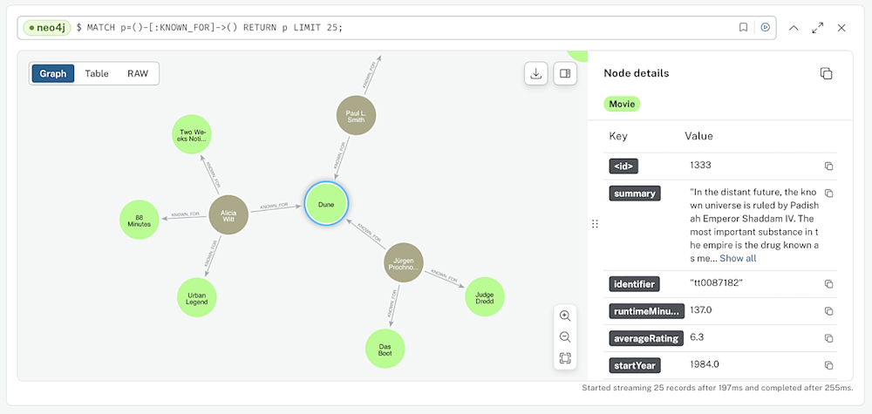
Task: Copy the runtimeMinutes value
Action: click(x=828, y=311)
